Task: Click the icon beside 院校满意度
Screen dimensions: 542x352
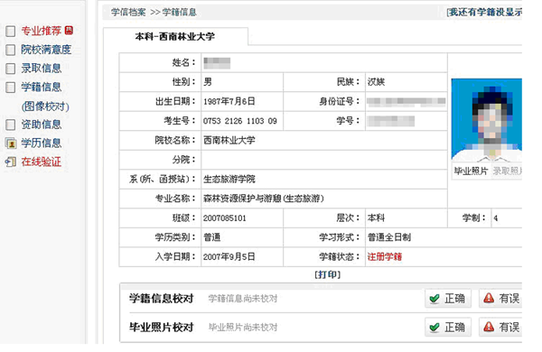Action: coord(10,50)
